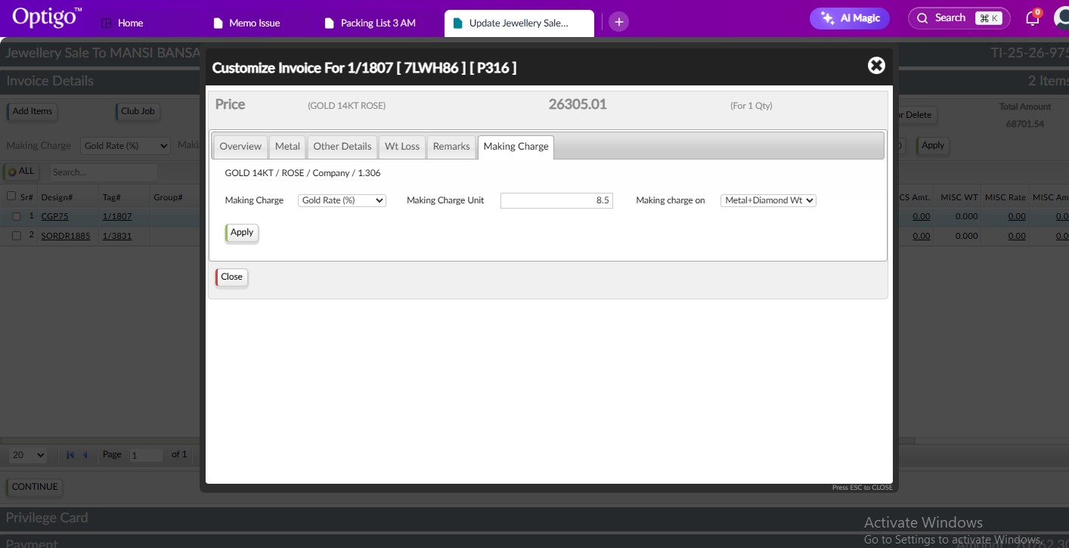1069x548 pixels.
Task: Click the notification bell icon
Action: tap(1032, 19)
